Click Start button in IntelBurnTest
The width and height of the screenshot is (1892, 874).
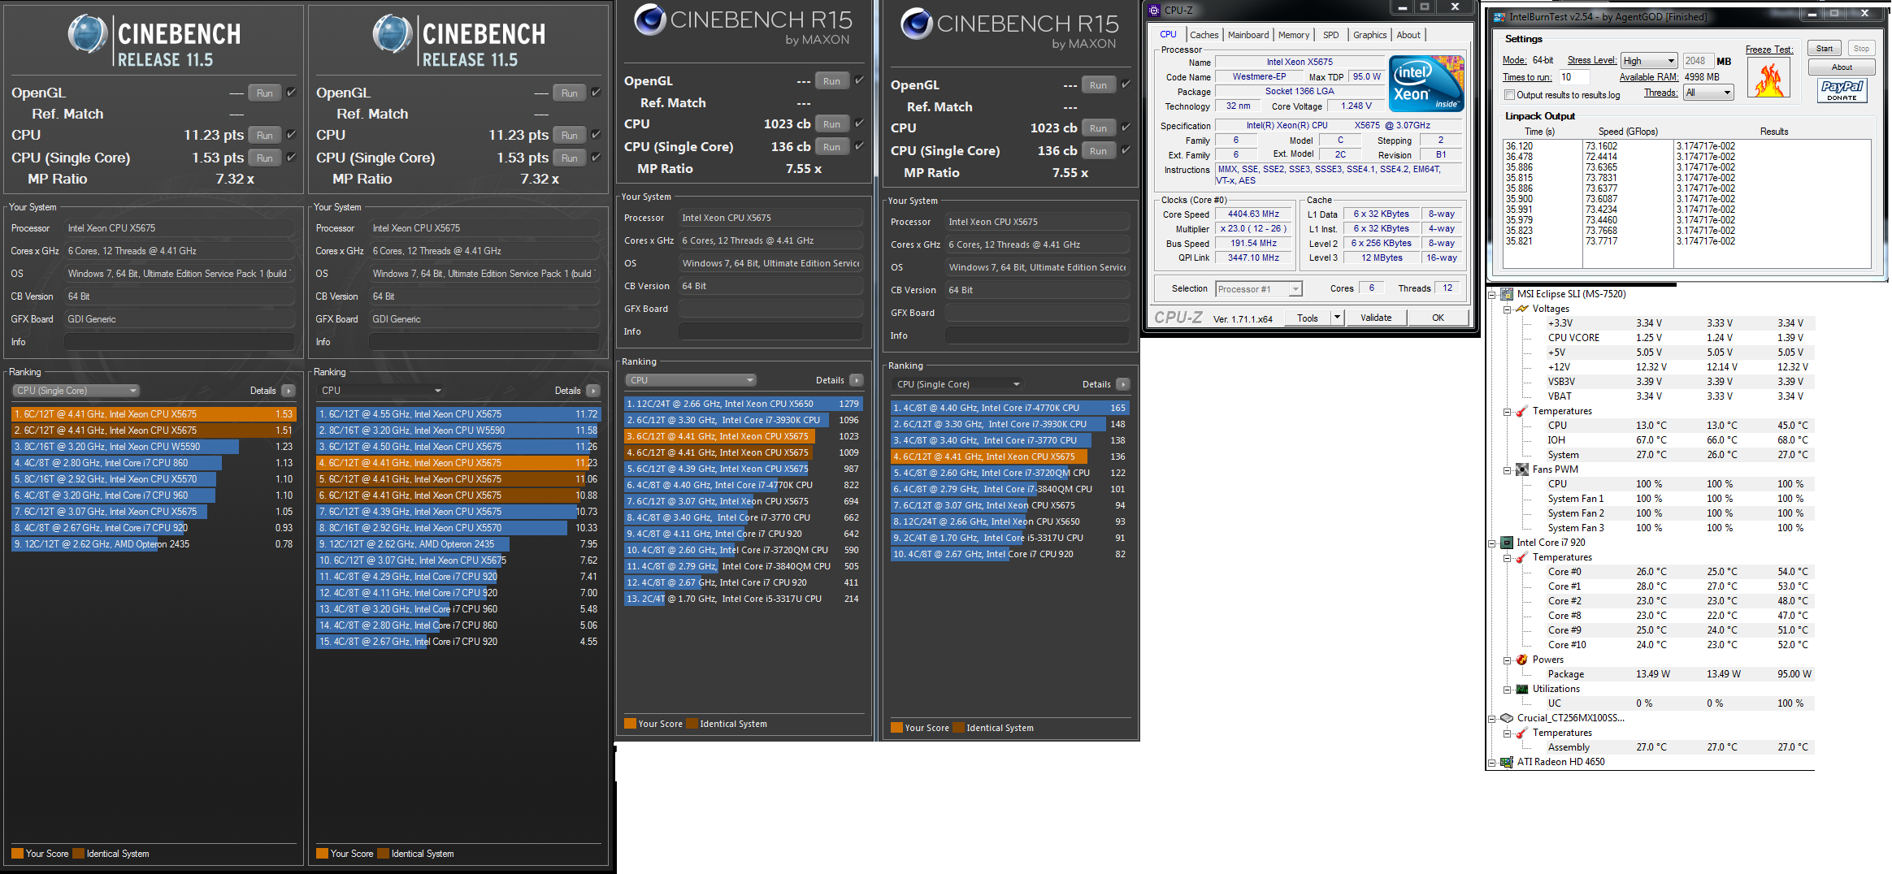[1825, 49]
